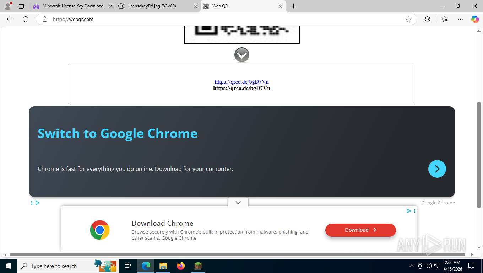
Task: Go back to previous page
Action: click(10, 19)
